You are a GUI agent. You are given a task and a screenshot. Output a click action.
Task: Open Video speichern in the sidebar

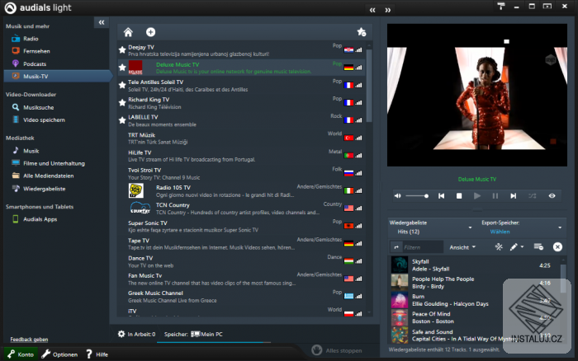pyautogui.click(x=44, y=120)
